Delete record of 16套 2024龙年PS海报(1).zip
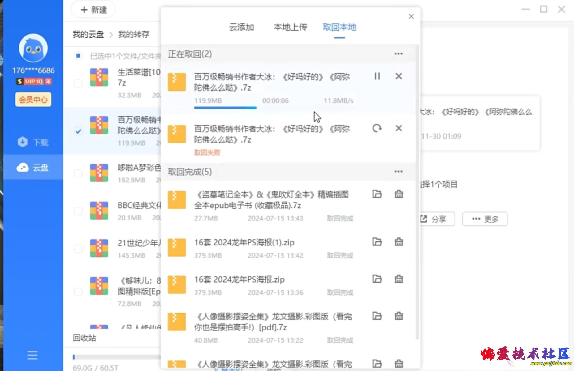574x371 pixels. coord(399,242)
